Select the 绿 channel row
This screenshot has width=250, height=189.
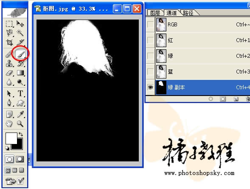click(202, 56)
